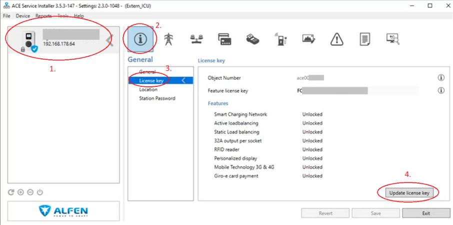The width and height of the screenshot is (453, 225).
Task: Click the Feature license key field
Action: [356, 91]
